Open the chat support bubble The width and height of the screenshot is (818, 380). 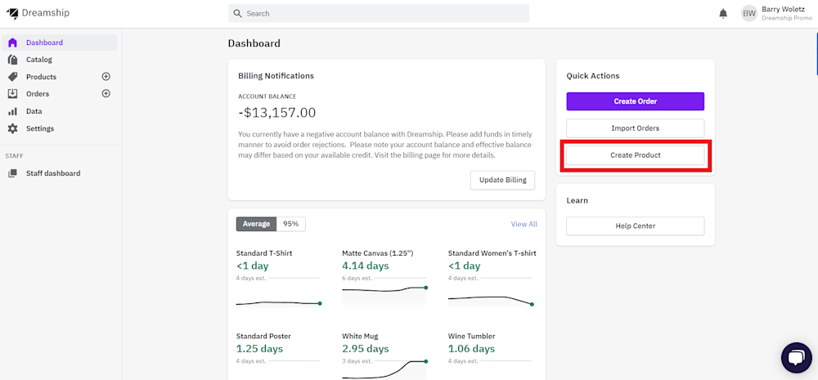click(797, 358)
